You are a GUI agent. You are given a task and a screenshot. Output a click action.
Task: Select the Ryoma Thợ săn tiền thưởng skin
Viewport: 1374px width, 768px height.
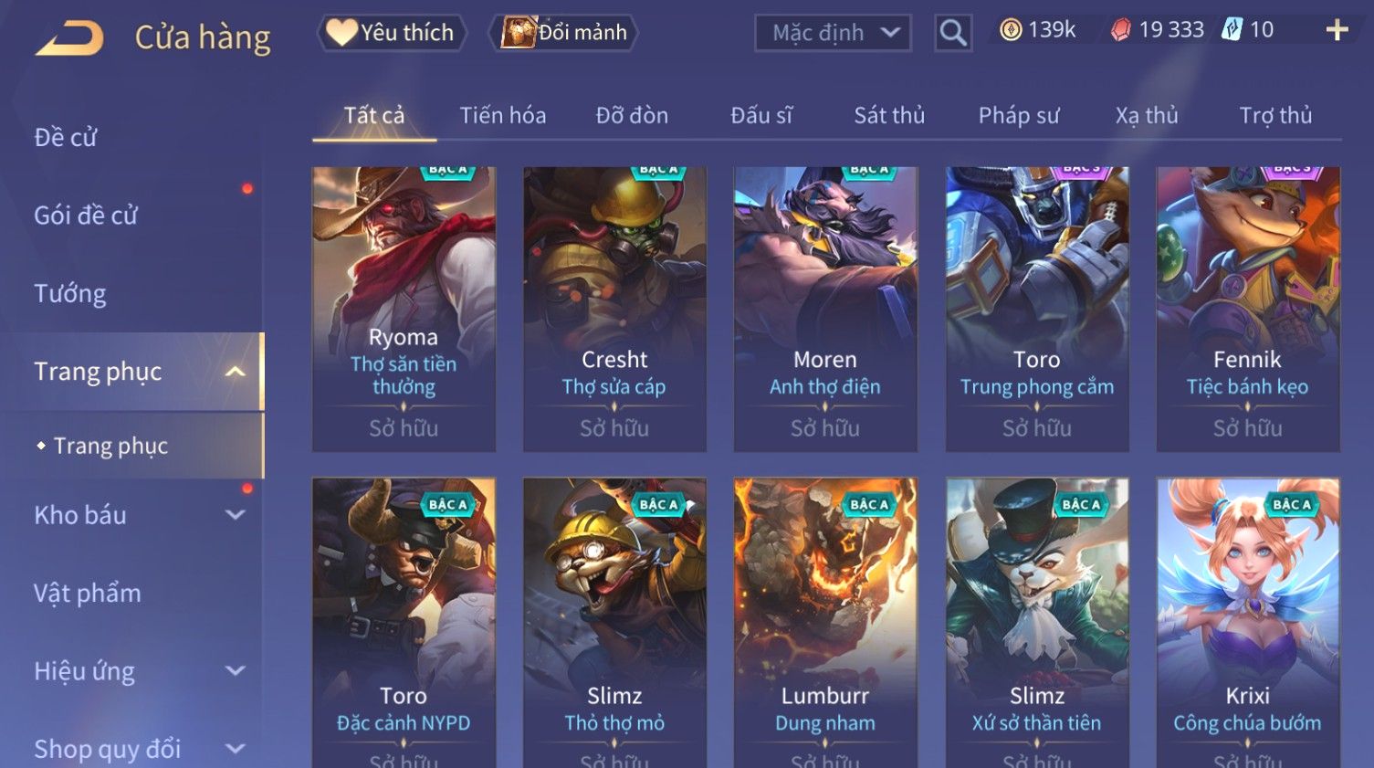tap(404, 309)
